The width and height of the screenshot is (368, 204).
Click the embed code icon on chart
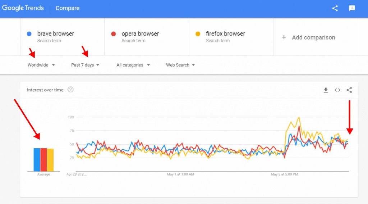337,90
